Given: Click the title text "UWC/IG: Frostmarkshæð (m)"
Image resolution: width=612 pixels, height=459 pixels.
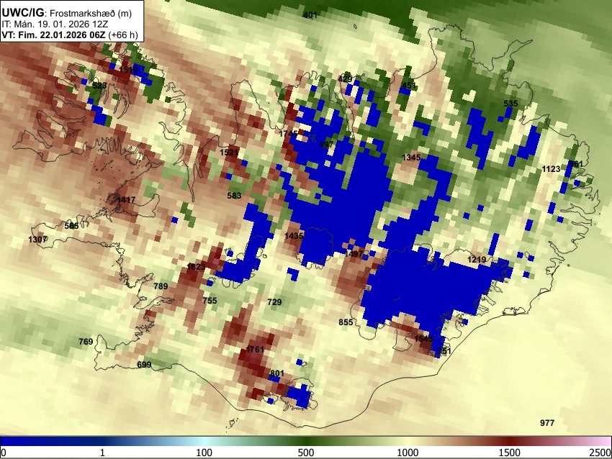Looking at the screenshot, I should (x=67, y=13).
